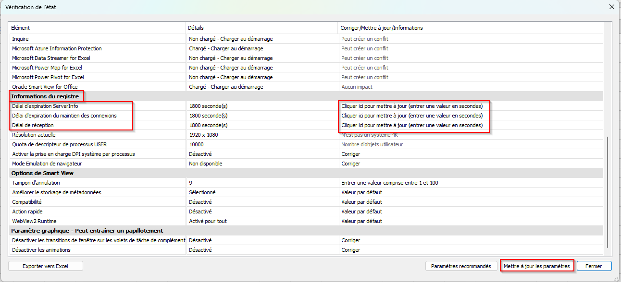Click Corriger for Mode Emulation de navigateur
Image resolution: width=621 pixels, height=282 pixels.
tap(350, 164)
